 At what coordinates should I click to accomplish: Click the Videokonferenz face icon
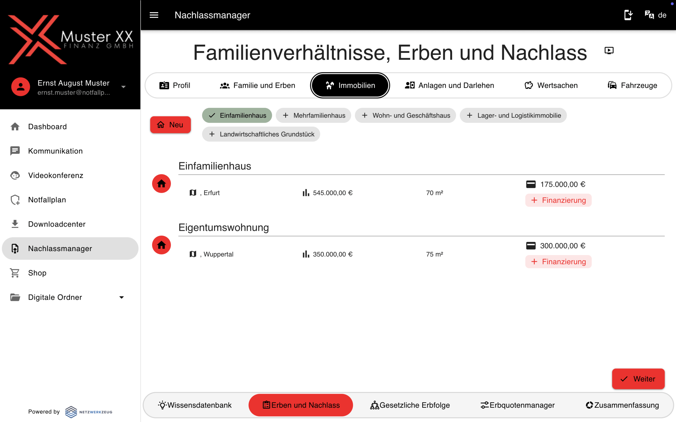[x=15, y=175]
